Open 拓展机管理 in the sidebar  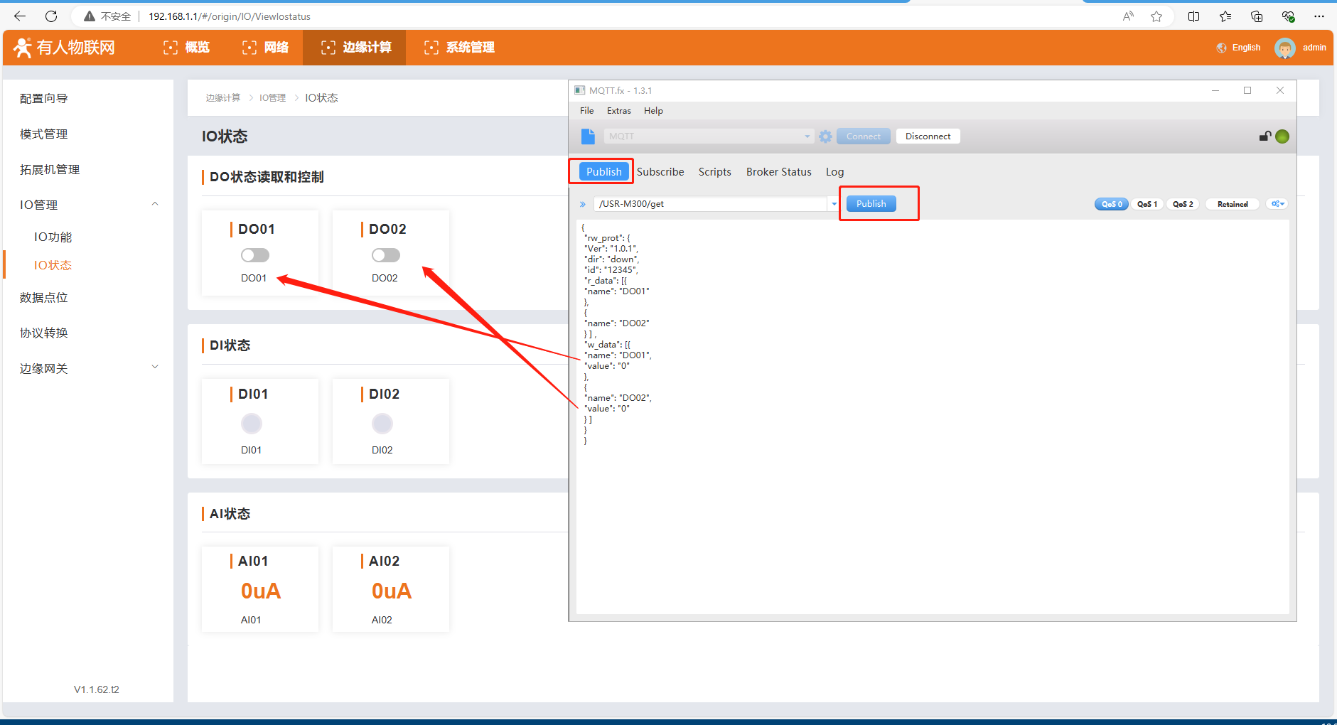coord(50,170)
